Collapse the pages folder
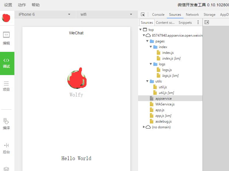 tap(147, 41)
